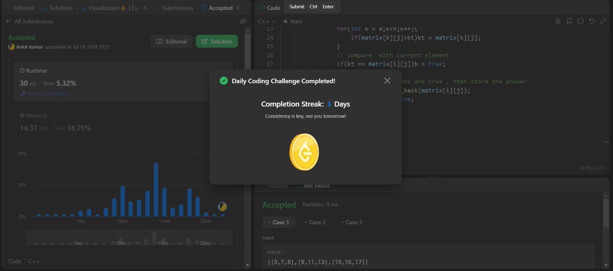Select Case 2 test case
This screenshot has width=613, height=271.
coord(315,222)
